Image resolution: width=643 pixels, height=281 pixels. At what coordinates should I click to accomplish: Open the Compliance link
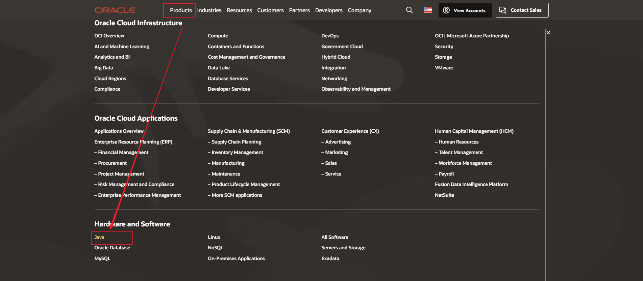point(107,89)
